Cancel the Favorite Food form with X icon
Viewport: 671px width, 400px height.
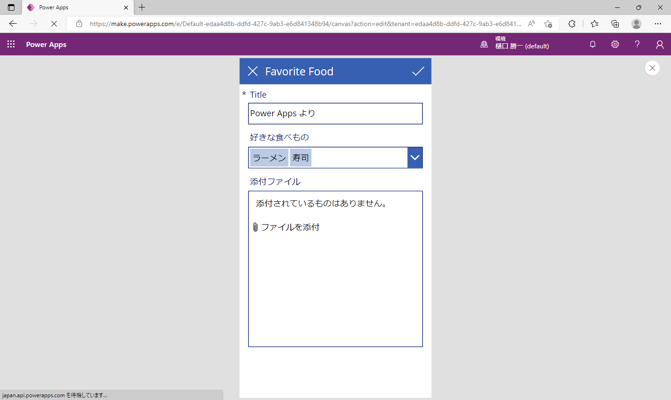tap(253, 71)
